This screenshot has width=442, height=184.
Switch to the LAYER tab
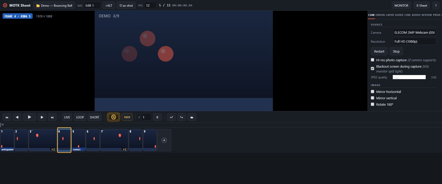click(390, 15)
